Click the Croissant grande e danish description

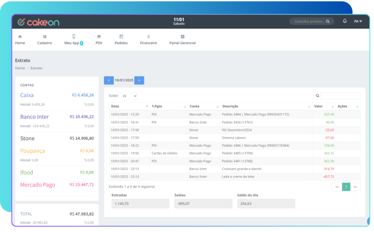[242, 169]
